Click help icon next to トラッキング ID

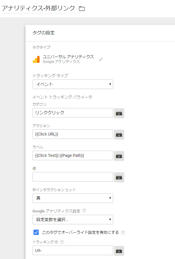point(62,242)
